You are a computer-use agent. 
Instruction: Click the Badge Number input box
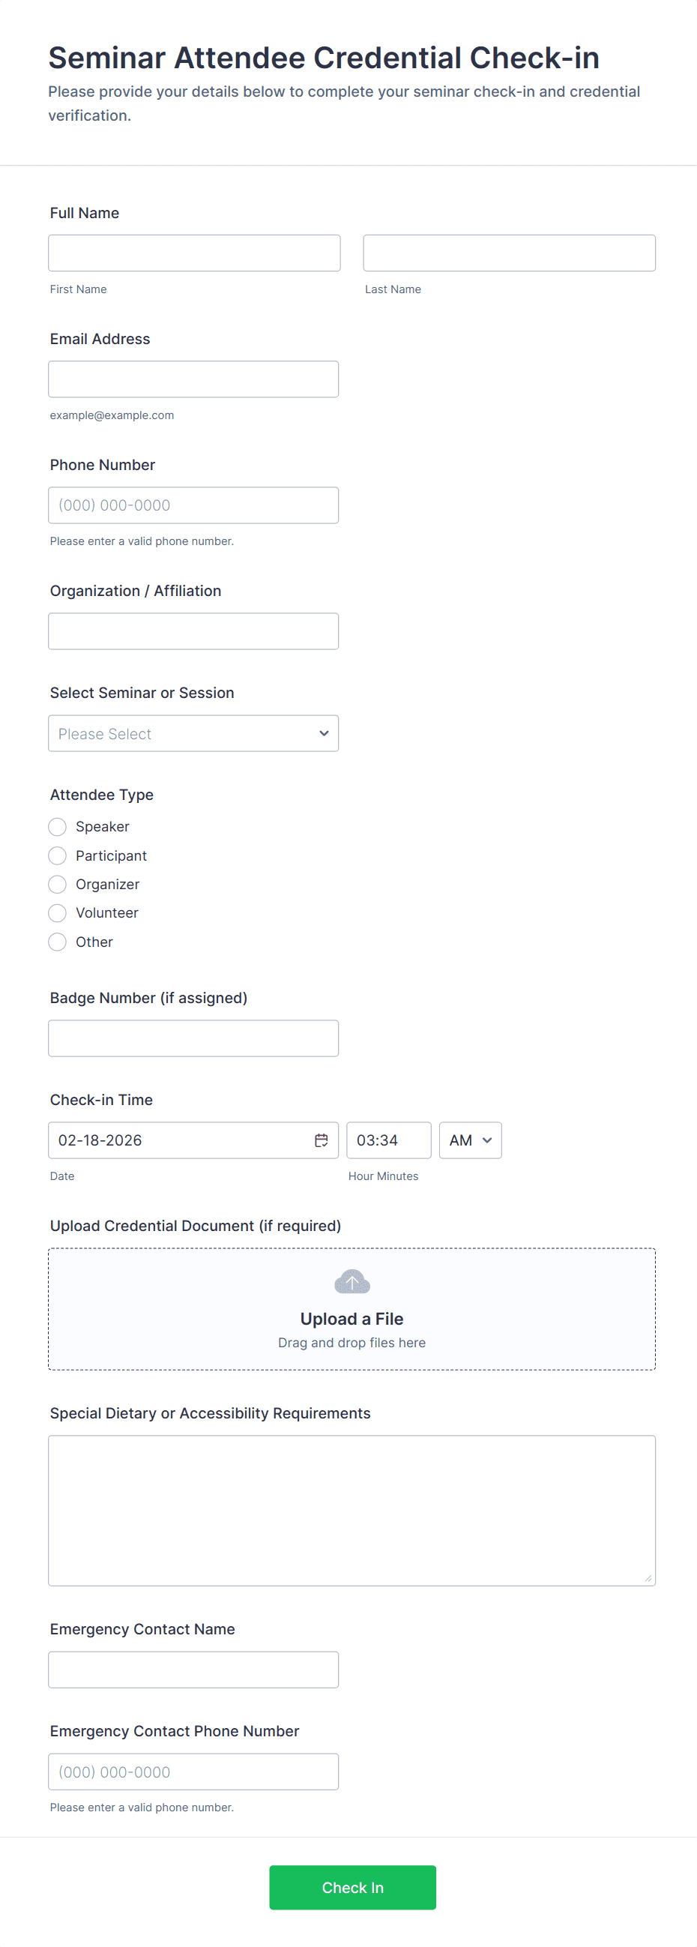[x=193, y=1038]
